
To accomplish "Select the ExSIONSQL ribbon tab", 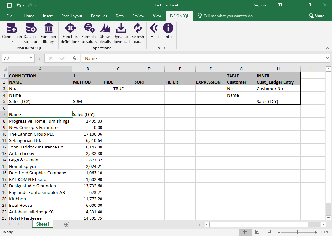I will pos(180,16).
